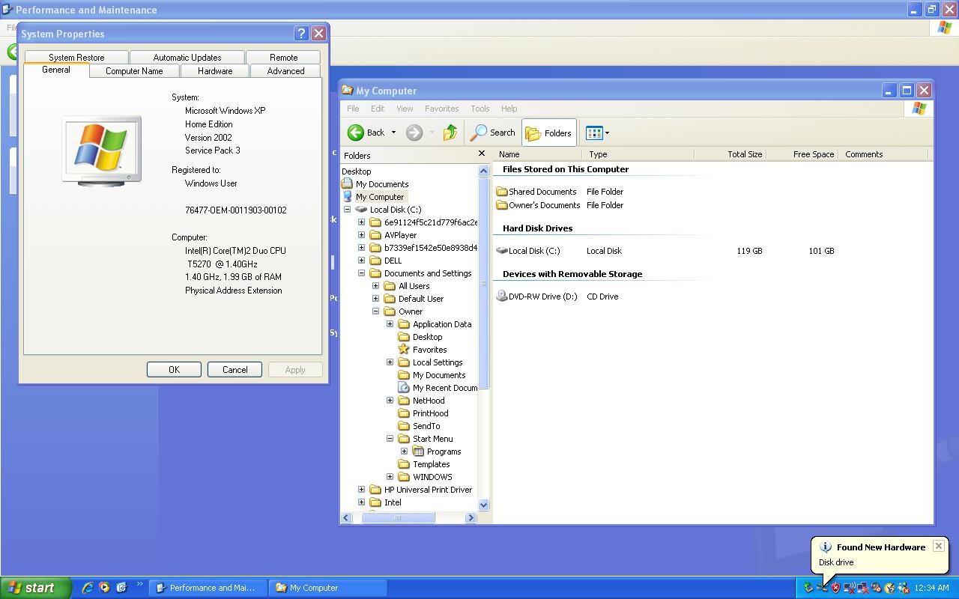959x599 pixels.
Task: Switch to Performance and Maintenance taskbar button
Action: 207,588
